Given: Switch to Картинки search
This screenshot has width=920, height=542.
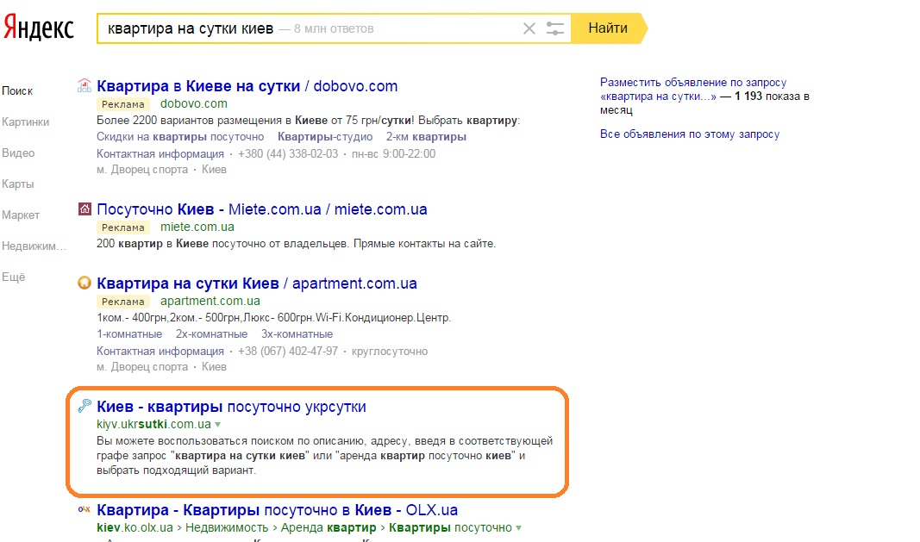Looking at the screenshot, I should [x=25, y=122].
